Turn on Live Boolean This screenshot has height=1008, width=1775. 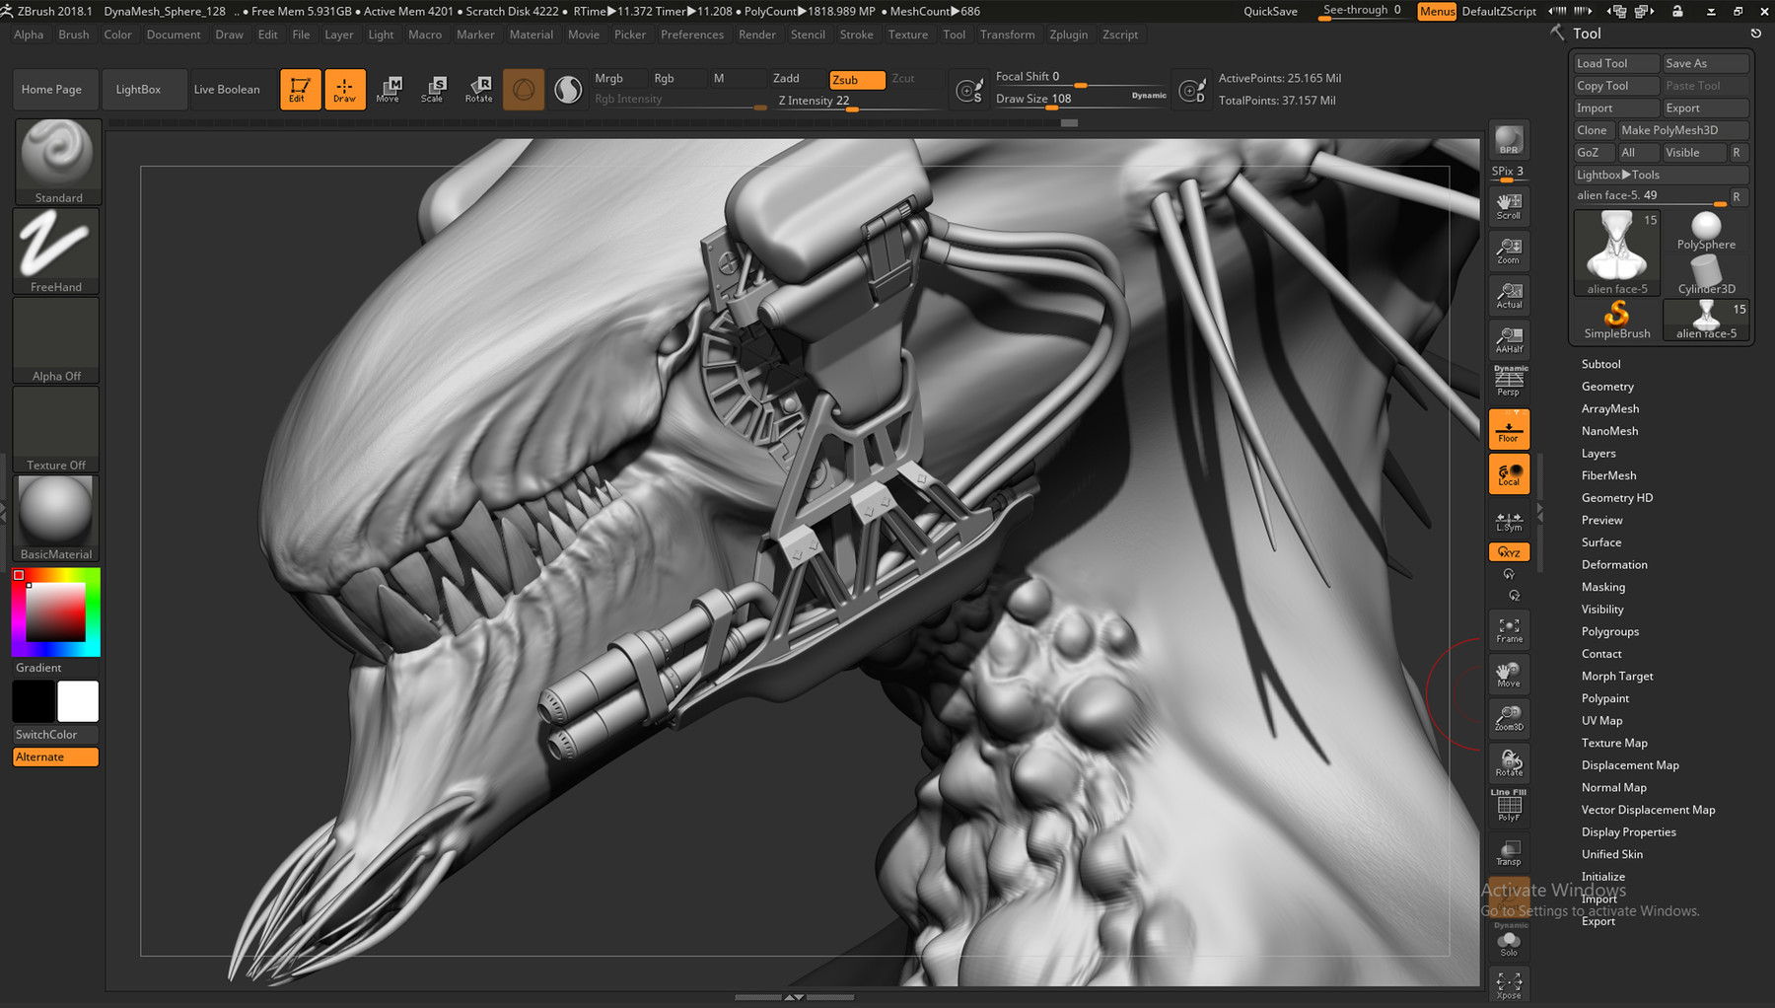(x=227, y=89)
